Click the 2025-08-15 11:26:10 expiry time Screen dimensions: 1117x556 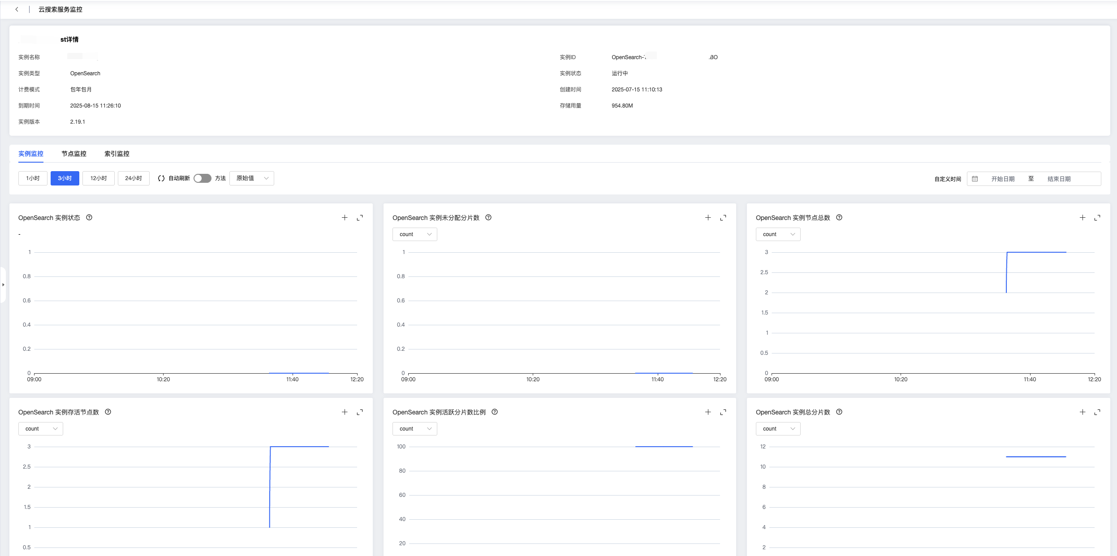[x=95, y=106]
